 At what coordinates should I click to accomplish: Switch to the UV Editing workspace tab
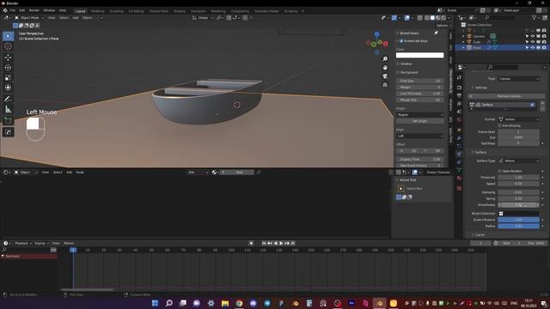(x=136, y=11)
